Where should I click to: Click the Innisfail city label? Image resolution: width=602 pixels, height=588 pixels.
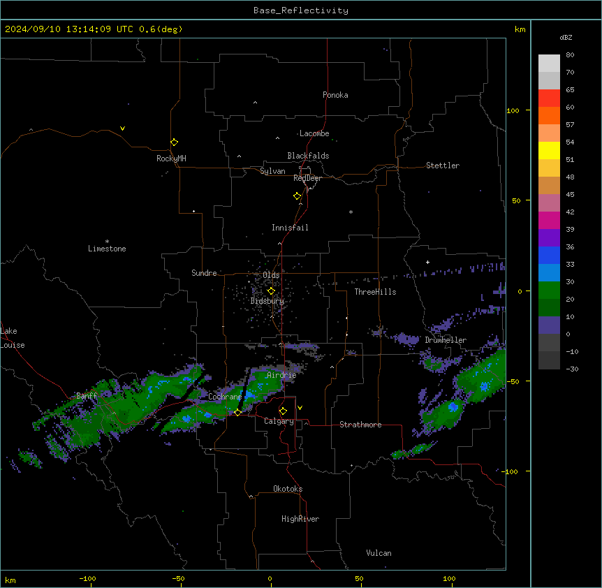coord(290,228)
